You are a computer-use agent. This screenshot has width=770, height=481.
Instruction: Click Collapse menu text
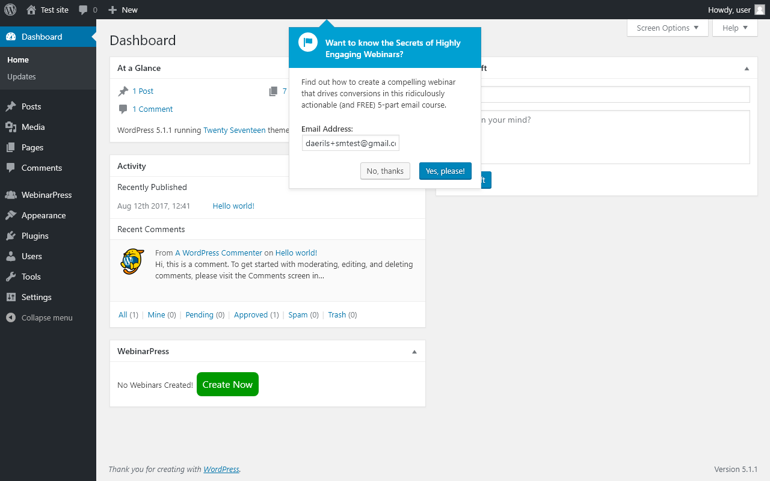point(47,317)
